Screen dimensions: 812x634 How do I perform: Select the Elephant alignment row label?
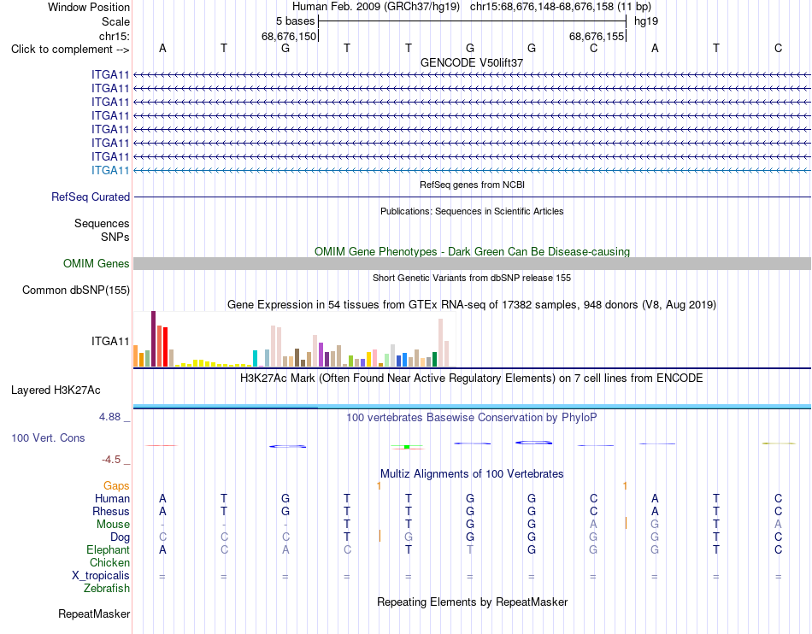[x=108, y=549]
